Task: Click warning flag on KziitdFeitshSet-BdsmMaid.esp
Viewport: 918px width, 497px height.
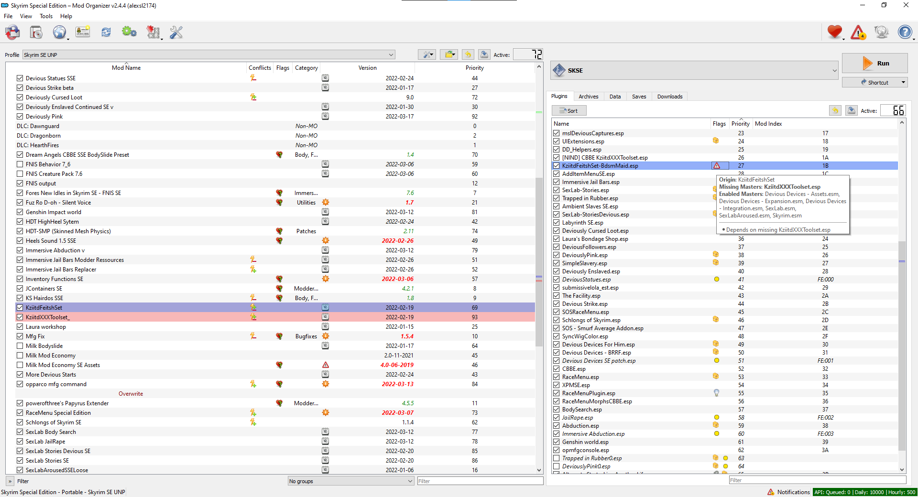Action: pos(717,166)
